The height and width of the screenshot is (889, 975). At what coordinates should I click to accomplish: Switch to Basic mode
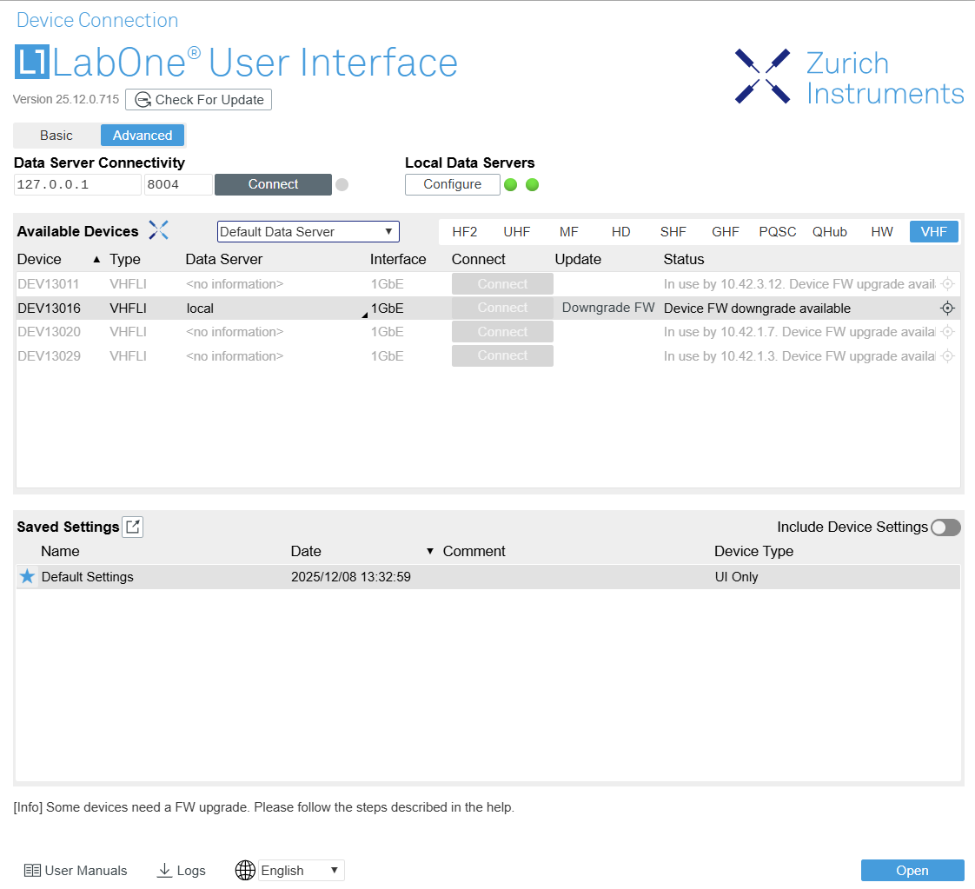(56, 136)
